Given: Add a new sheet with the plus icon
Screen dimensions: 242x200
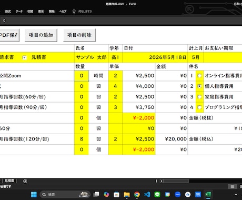Looking at the screenshot, I should pyautogui.click(x=25, y=181).
